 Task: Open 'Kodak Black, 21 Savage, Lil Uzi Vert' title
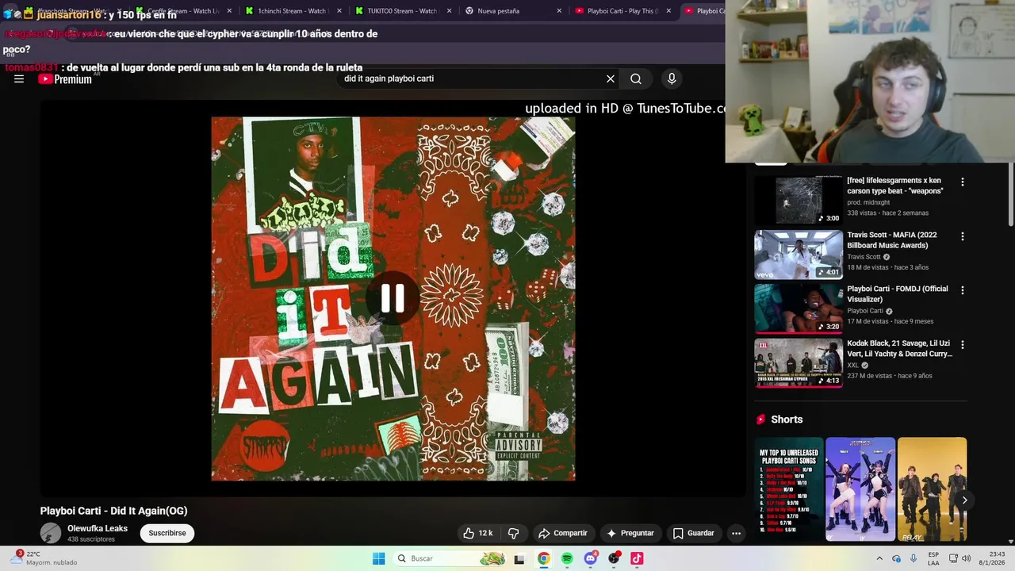tap(899, 348)
